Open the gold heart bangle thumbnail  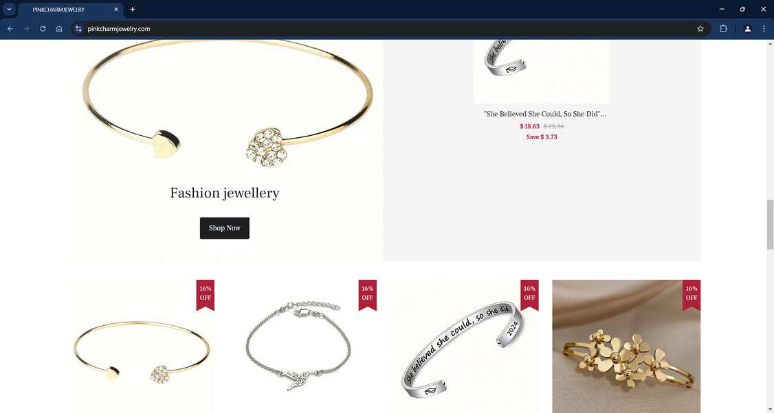141,346
